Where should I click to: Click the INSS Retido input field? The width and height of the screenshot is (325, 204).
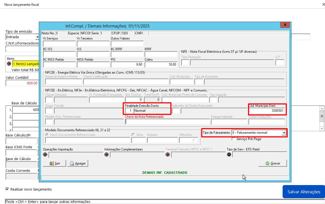coord(93,65)
